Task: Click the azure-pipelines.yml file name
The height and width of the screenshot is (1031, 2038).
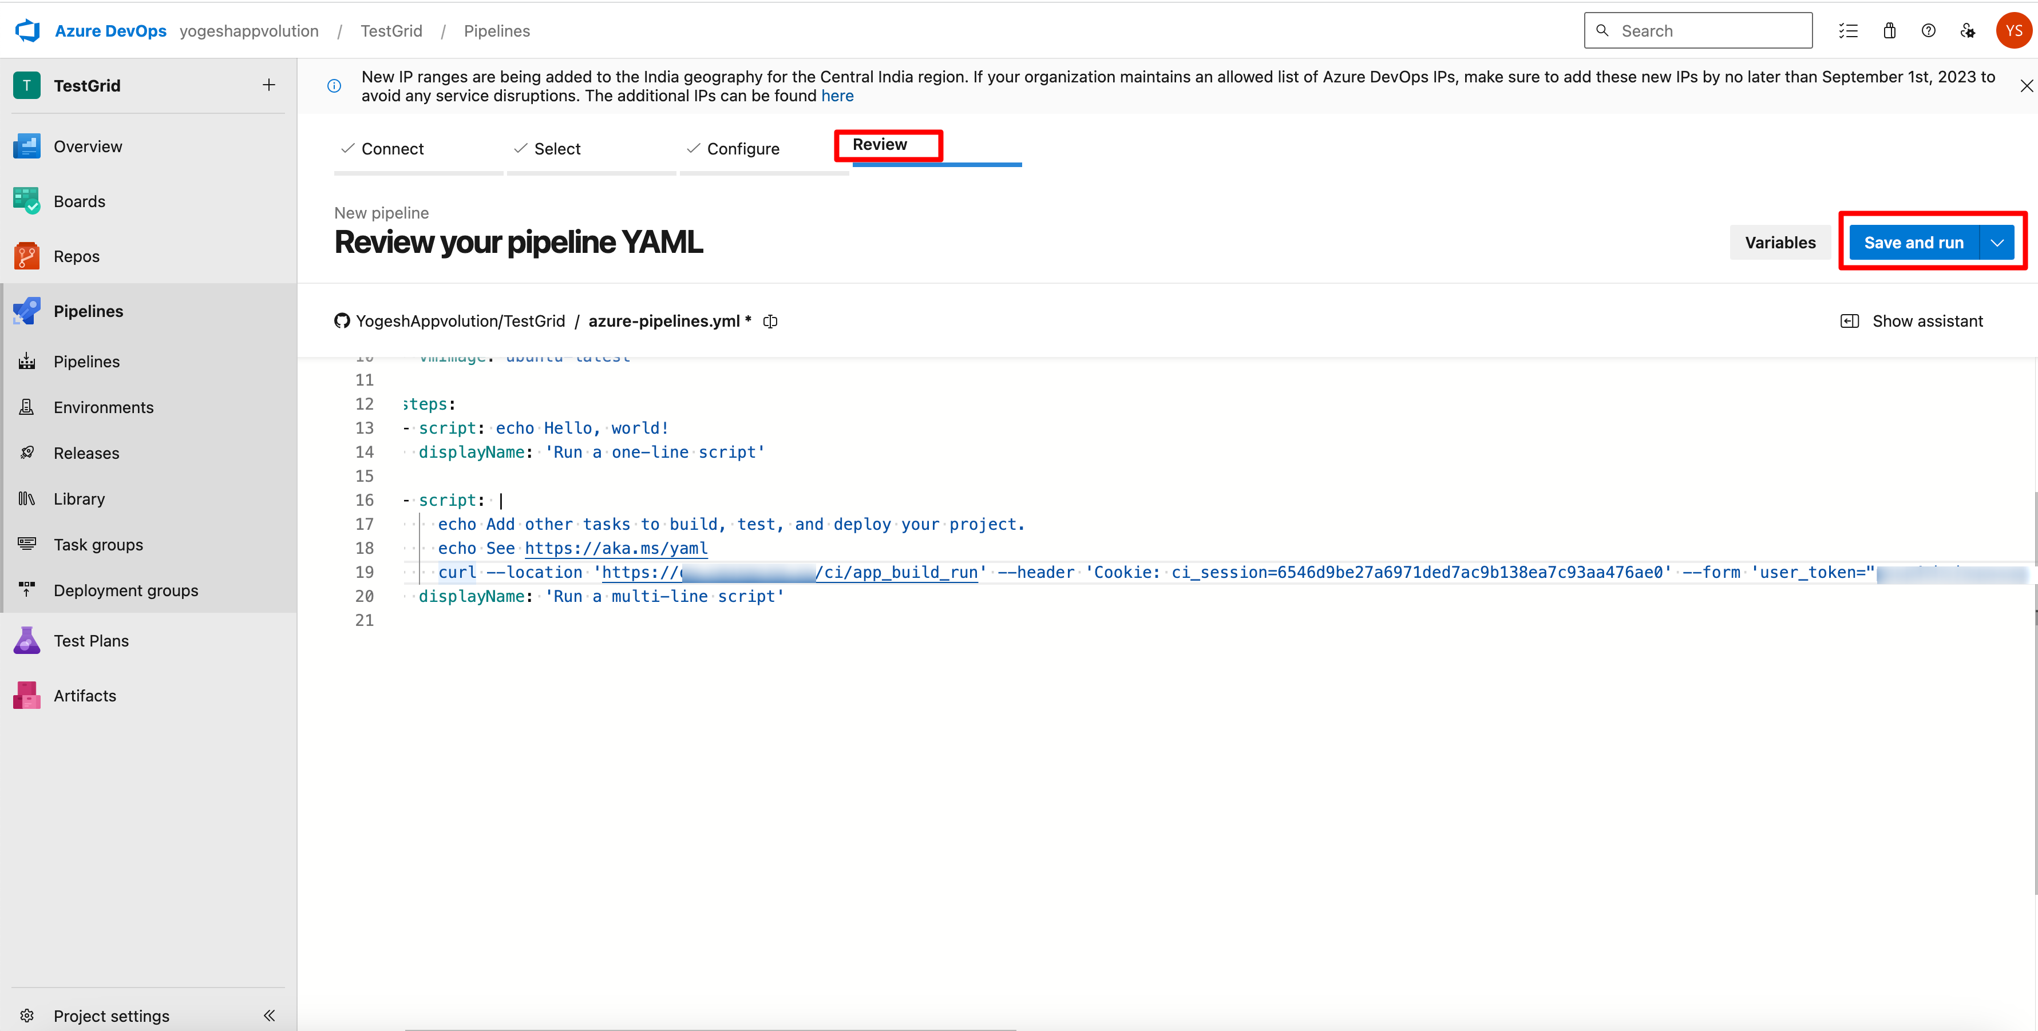Action: (x=664, y=321)
